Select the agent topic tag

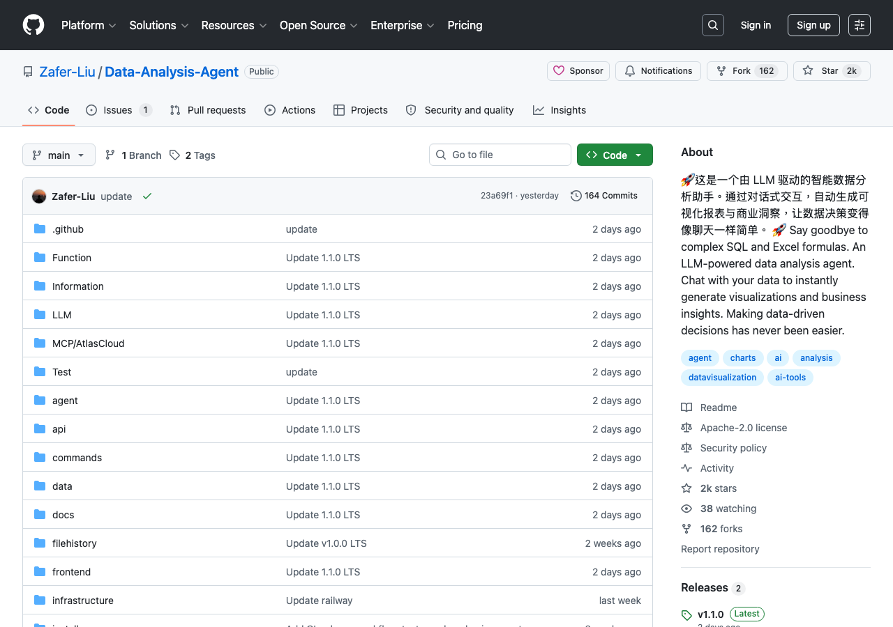[x=700, y=358]
